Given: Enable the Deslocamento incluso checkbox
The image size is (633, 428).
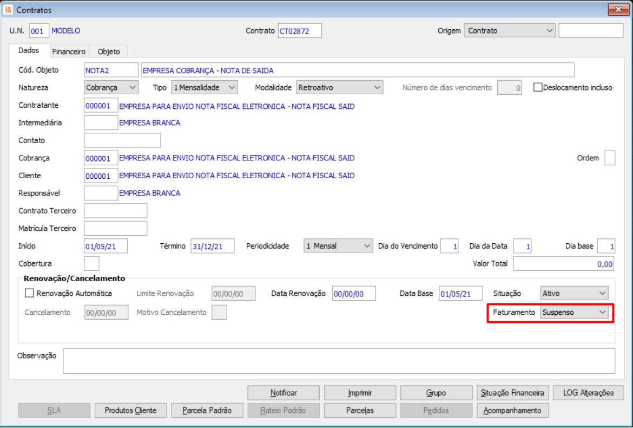Looking at the screenshot, I should (538, 87).
